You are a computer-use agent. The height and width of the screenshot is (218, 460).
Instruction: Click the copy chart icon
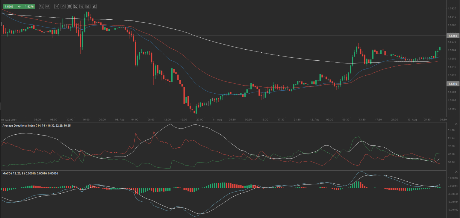[x=82, y=6]
